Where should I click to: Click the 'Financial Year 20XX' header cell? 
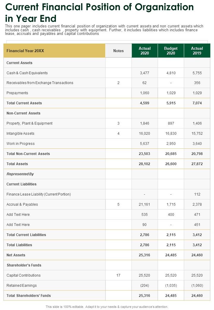point(54,51)
